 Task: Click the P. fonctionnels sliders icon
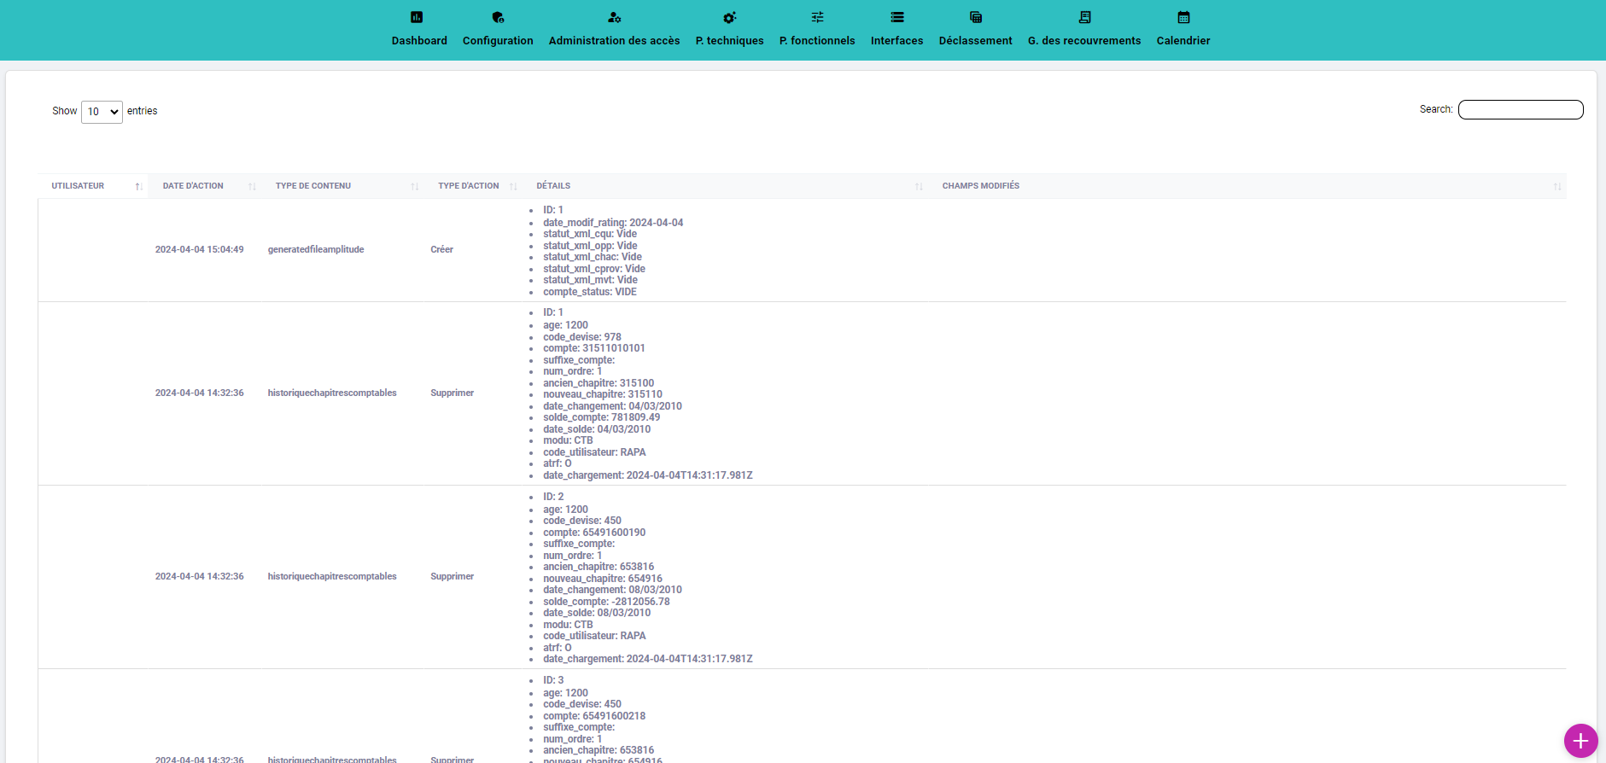(x=817, y=17)
